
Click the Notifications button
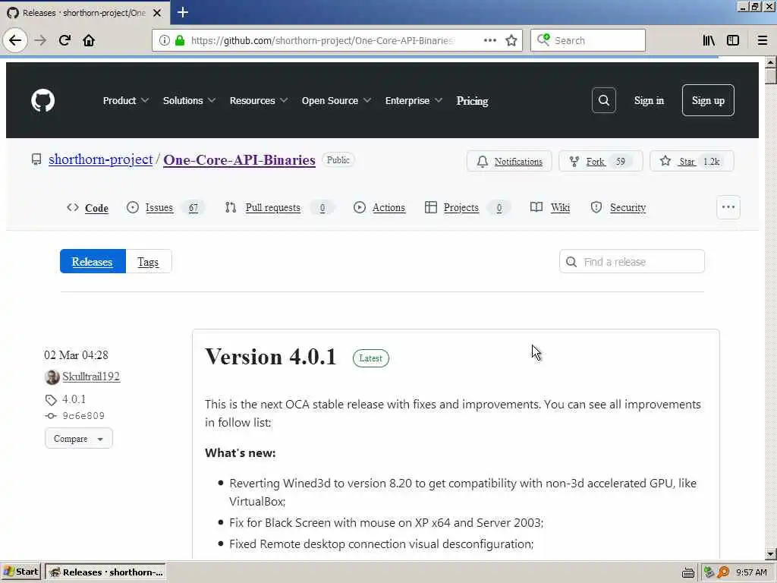pyautogui.click(x=509, y=161)
